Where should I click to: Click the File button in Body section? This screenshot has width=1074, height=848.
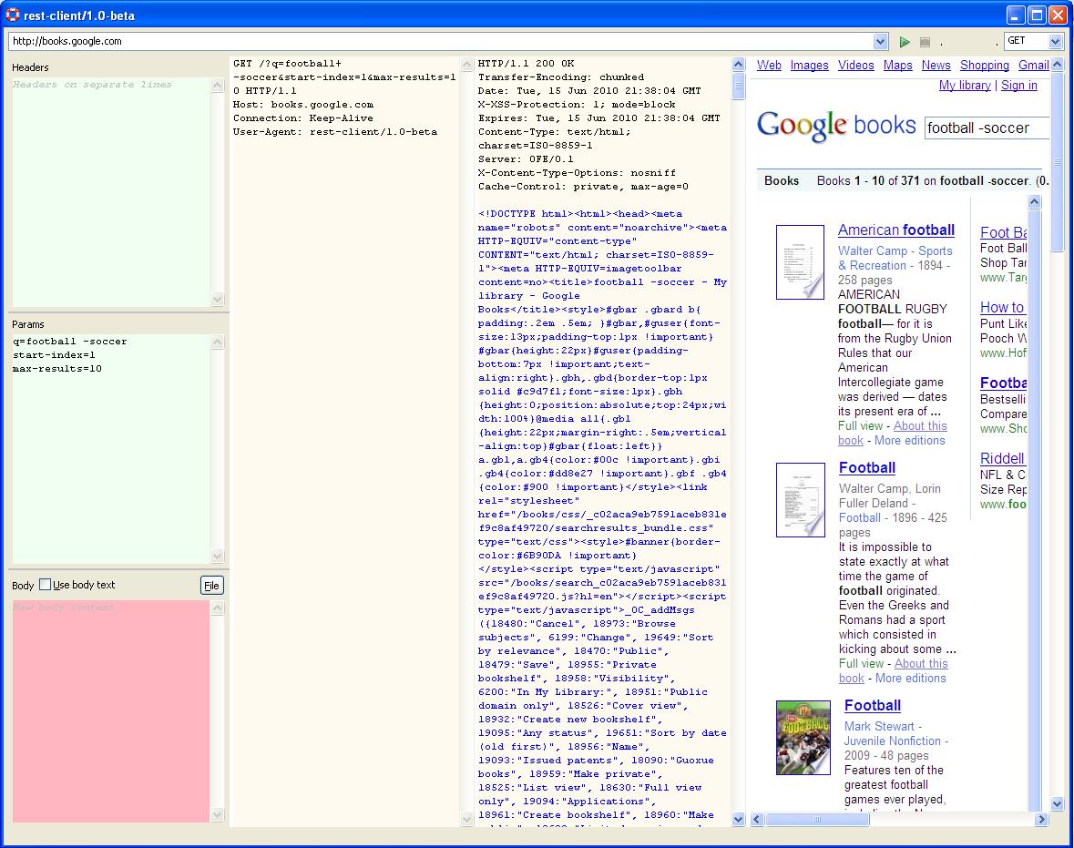click(x=211, y=586)
